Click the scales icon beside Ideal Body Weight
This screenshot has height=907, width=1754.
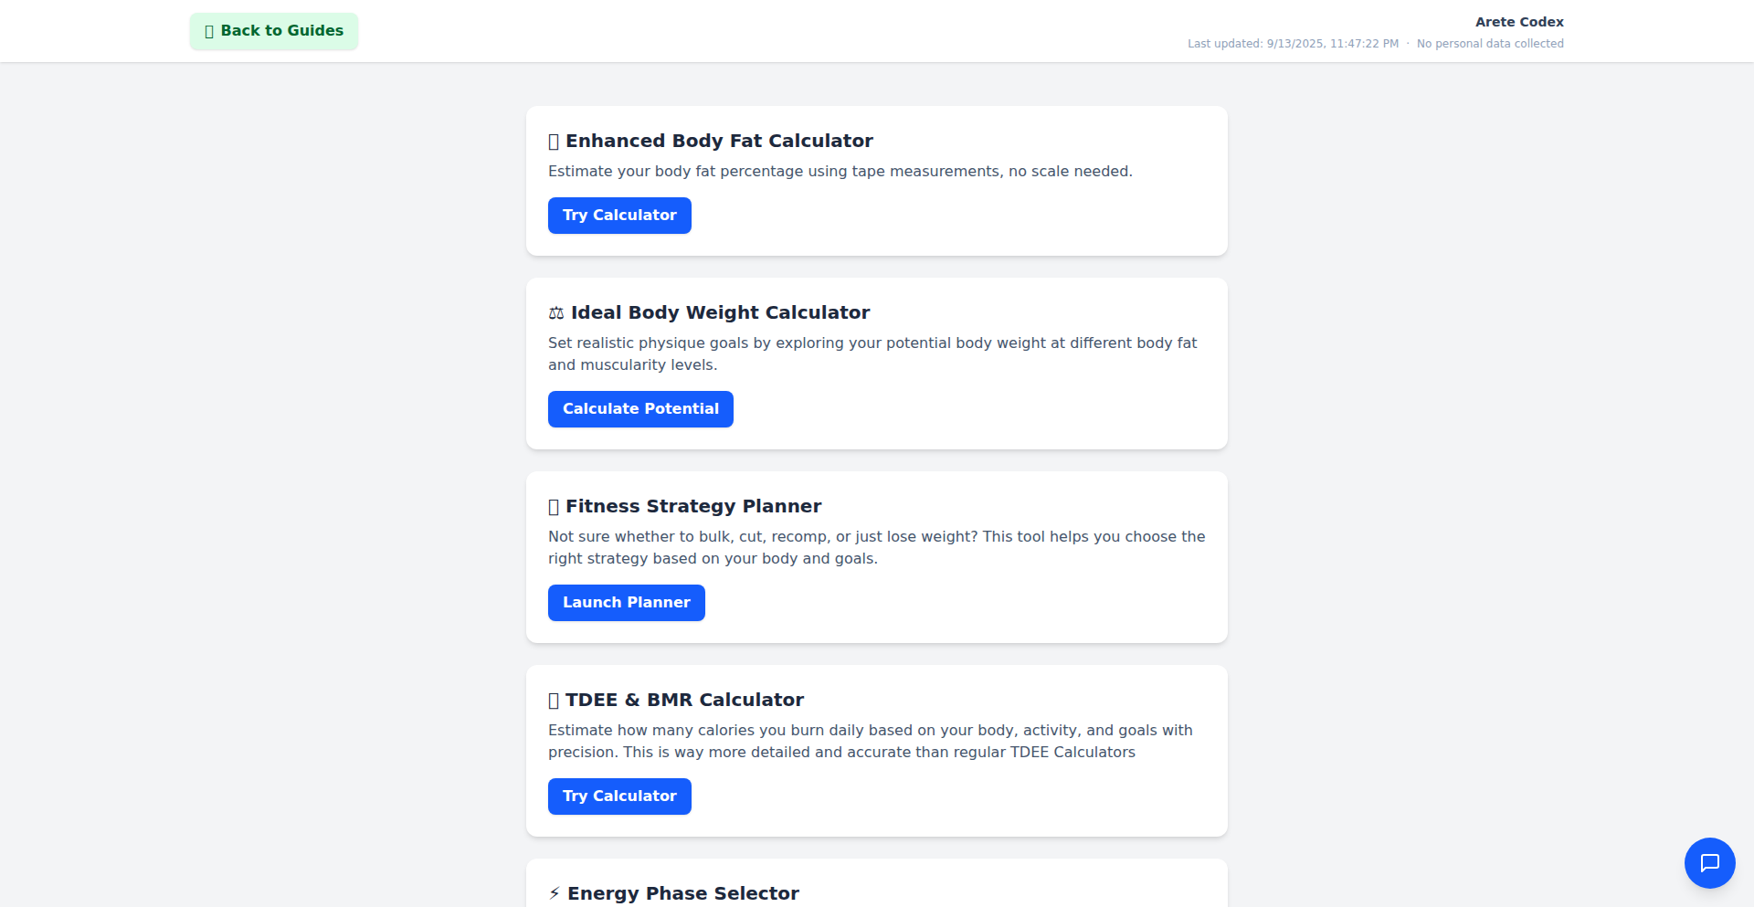[556, 313]
